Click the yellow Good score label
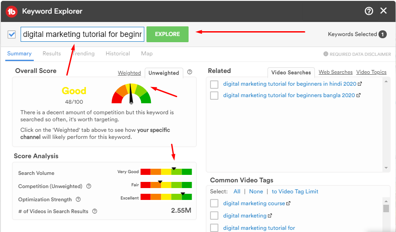The image size is (396, 232). (74, 91)
